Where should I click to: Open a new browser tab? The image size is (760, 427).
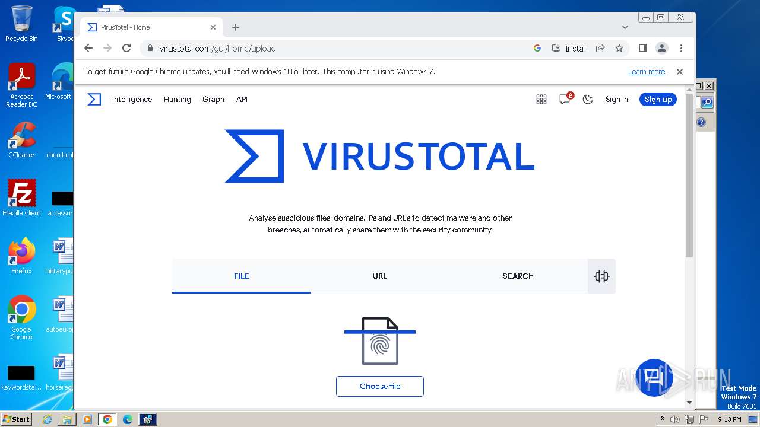pyautogui.click(x=236, y=27)
